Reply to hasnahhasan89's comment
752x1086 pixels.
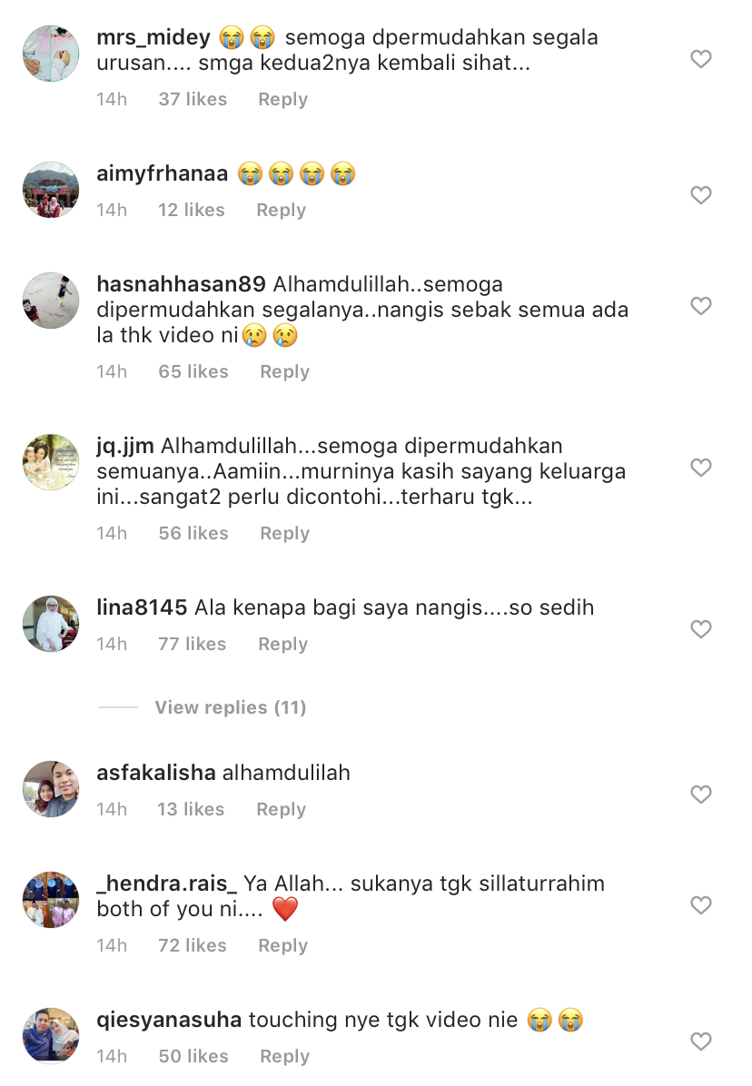coord(284,371)
